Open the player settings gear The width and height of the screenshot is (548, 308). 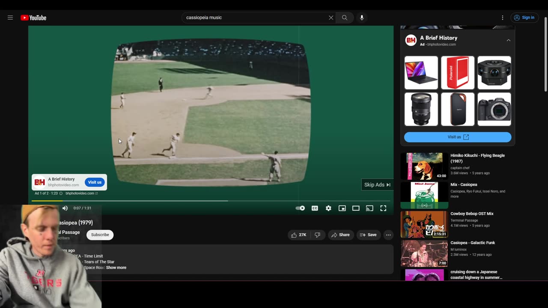328,208
